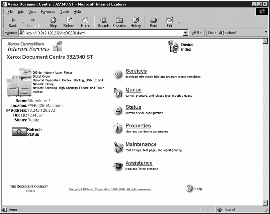Go back with the Back toolbar button

pos(13,22)
